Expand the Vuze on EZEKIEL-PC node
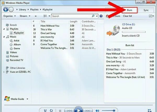The height and width of the screenshot is (112, 157). coord(4,72)
